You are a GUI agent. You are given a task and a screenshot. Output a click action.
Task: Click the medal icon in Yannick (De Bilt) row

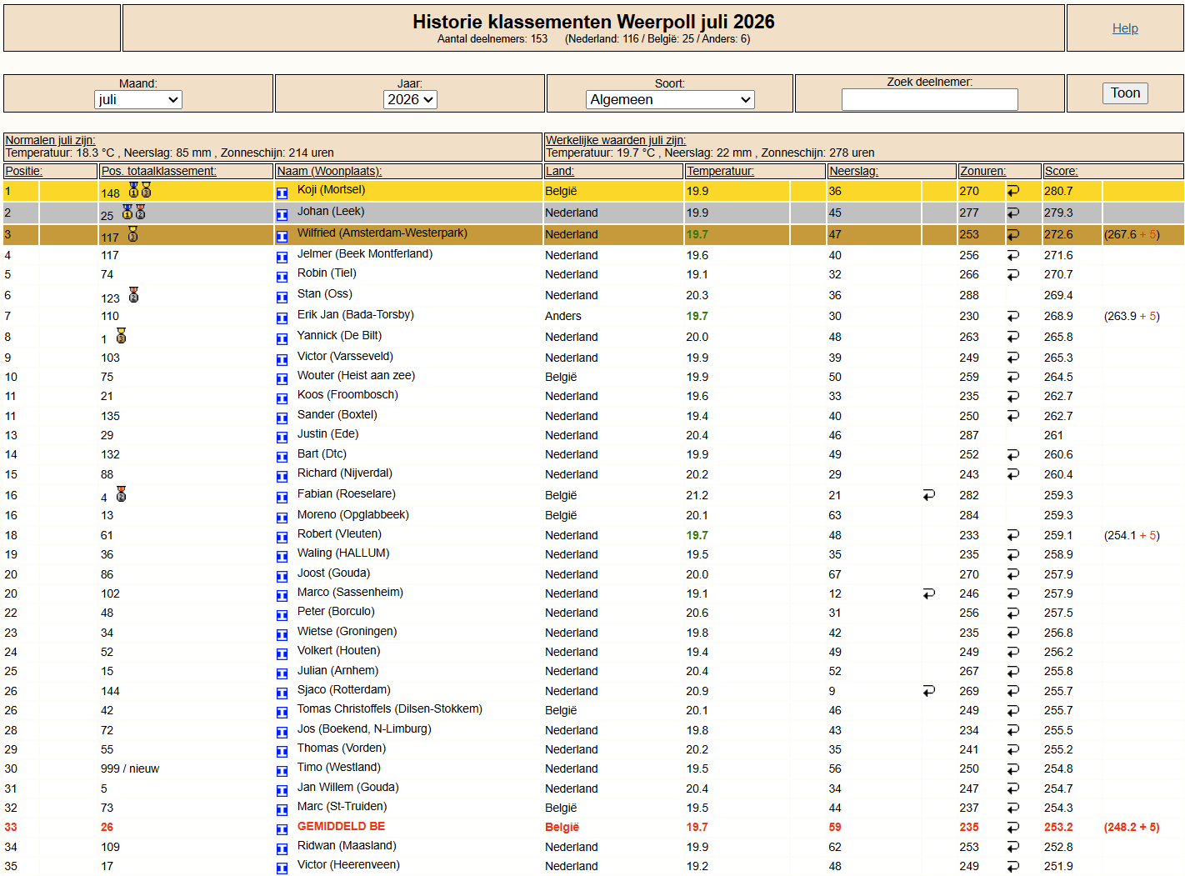pos(121,336)
